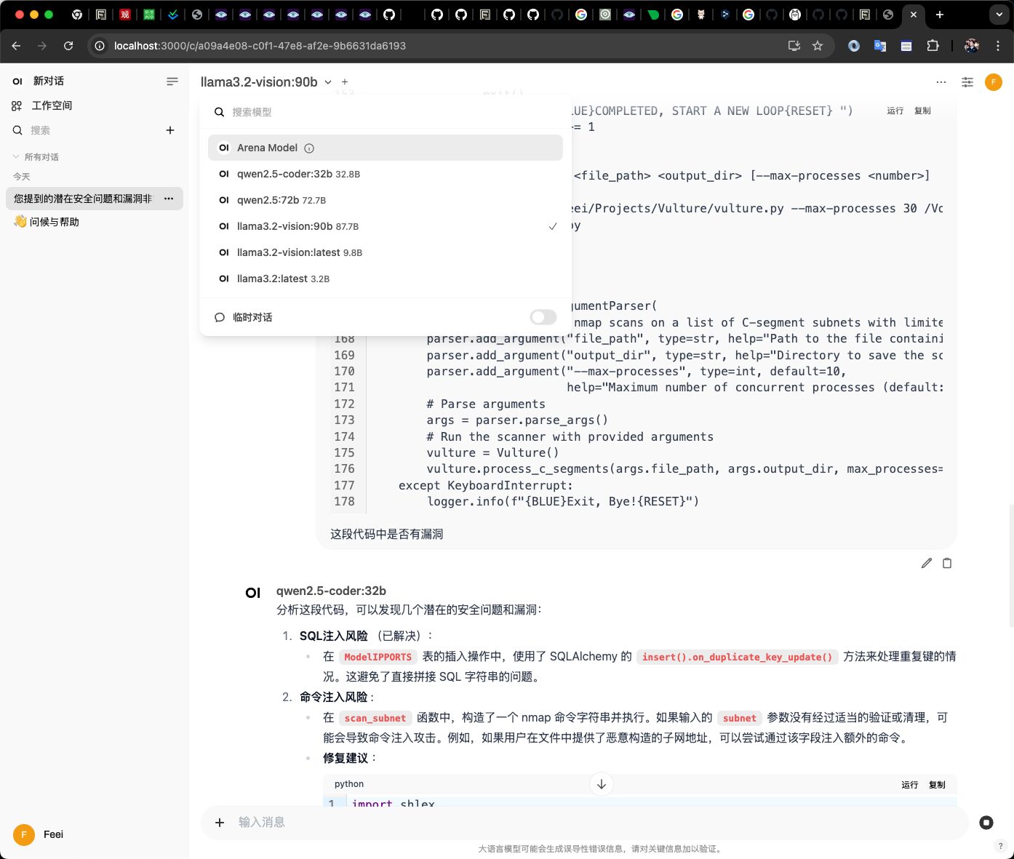Image resolution: width=1014 pixels, height=859 pixels.
Task: Open chat 您提到的潜在安全问题和漏洞非
Action: tap(83, 199)
